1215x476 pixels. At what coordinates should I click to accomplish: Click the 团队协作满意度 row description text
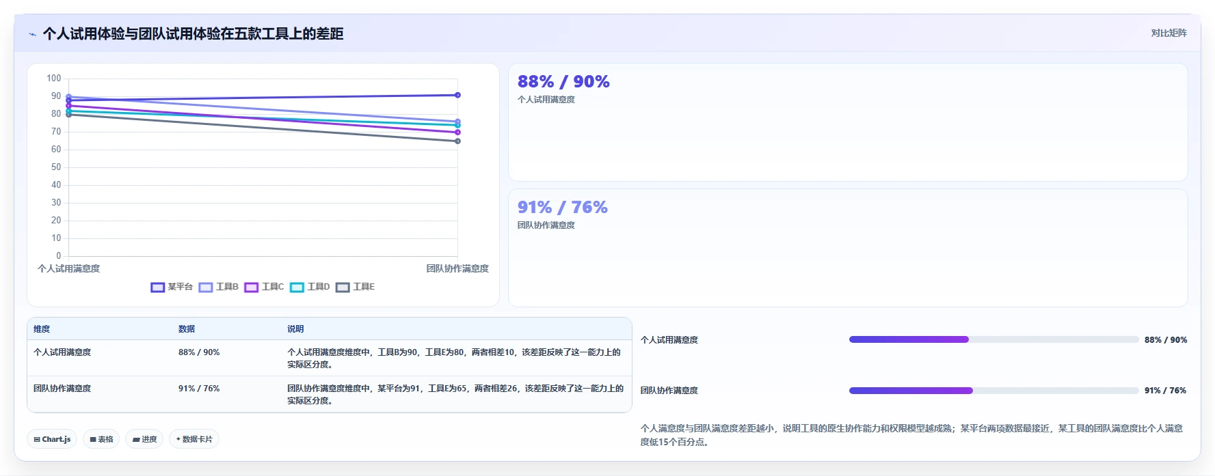(455, 395)
